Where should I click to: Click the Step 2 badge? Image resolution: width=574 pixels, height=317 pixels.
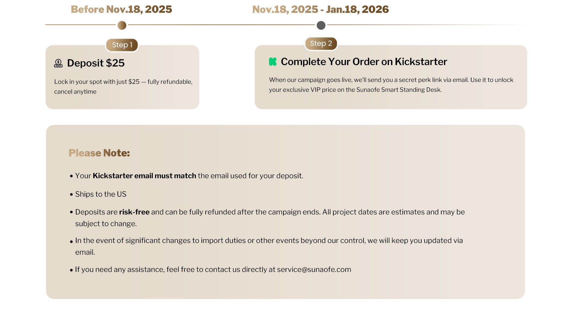(x=321, y=44)
